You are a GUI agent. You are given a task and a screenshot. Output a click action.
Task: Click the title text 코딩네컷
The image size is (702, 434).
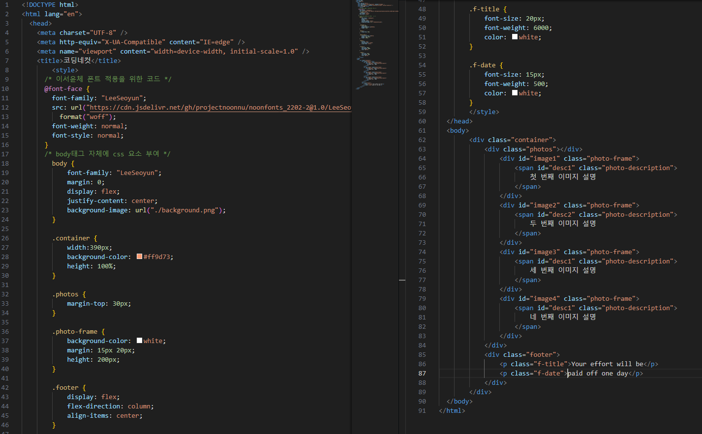click(x=77, y=60)
